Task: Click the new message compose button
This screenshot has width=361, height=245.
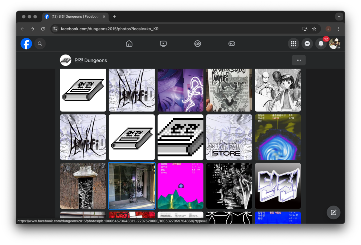Action: click(333, 213)
